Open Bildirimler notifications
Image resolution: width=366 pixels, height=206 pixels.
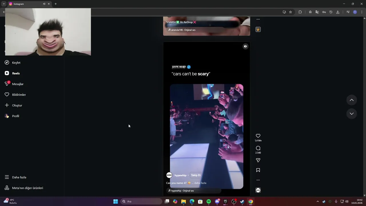click(19, 95)
